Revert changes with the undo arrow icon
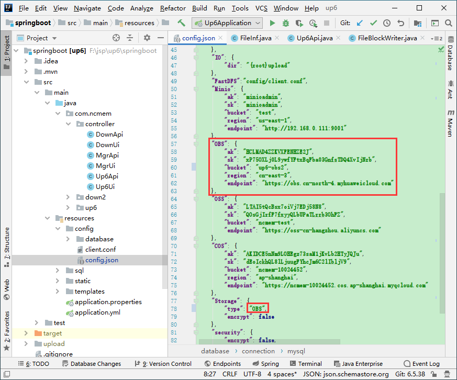The height and width of the screenshot is (380, 457). coord(401,23)
